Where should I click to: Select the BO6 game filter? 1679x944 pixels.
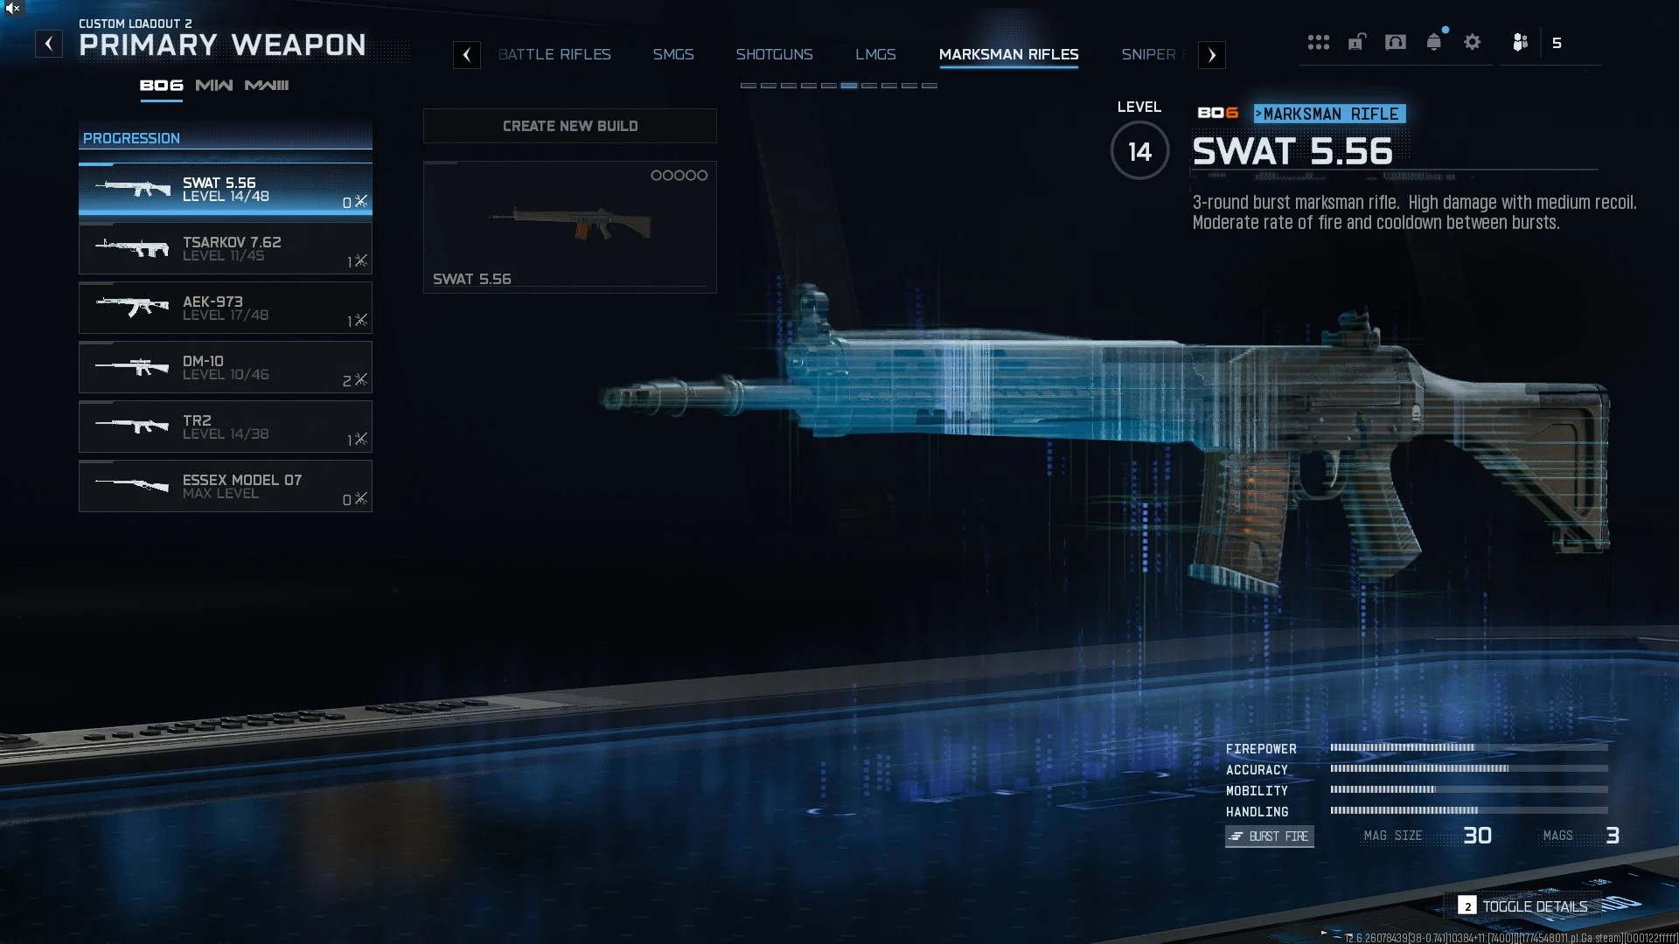pyautogui.click(x=162, y=86)
